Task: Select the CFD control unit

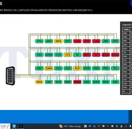Action: pos(58,55)
